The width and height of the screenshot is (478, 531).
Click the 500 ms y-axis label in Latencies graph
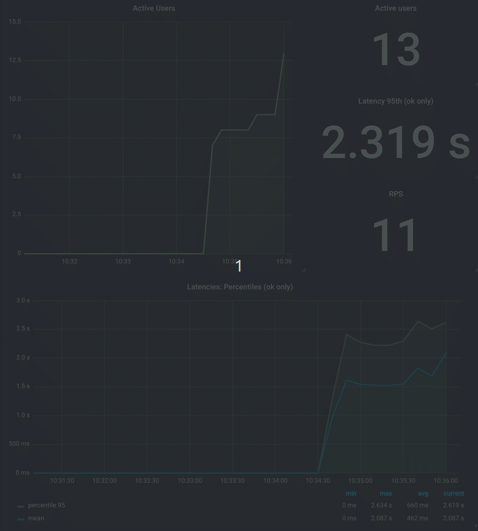click(x=19, y=443)
